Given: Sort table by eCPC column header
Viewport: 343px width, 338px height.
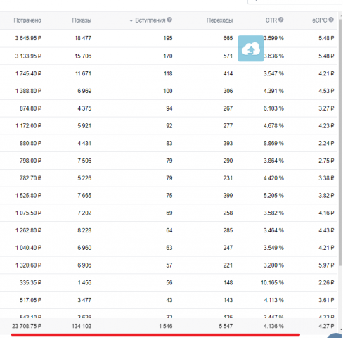Looking at the screenshot, I should (x=319, y=20).
